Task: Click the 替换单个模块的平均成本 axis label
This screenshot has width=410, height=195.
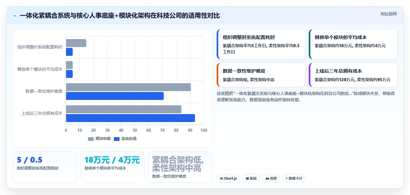Action: (40, 69)
